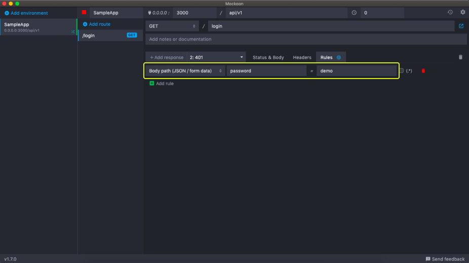
Task: Click the notes or documentation field
Action: coord(305,39)
